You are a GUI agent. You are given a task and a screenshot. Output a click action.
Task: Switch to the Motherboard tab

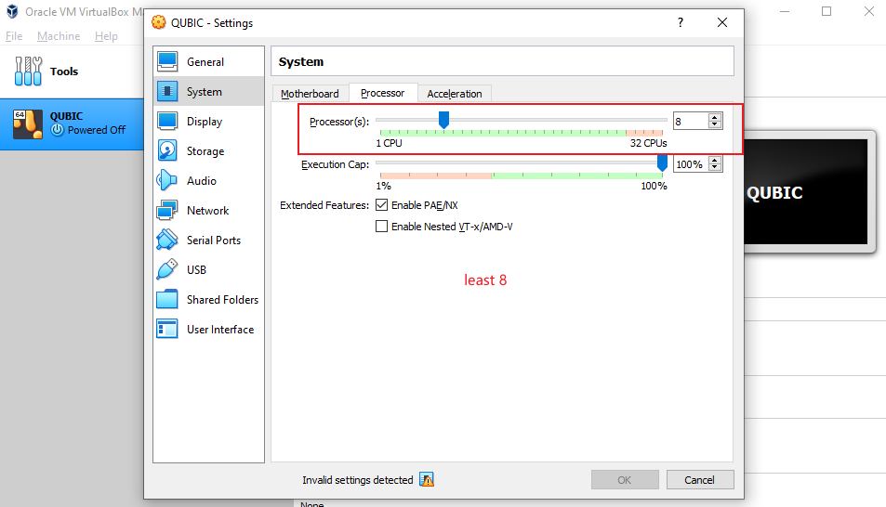coord(311,94)
